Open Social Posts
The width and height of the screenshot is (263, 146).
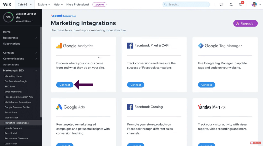coord(11,112)
